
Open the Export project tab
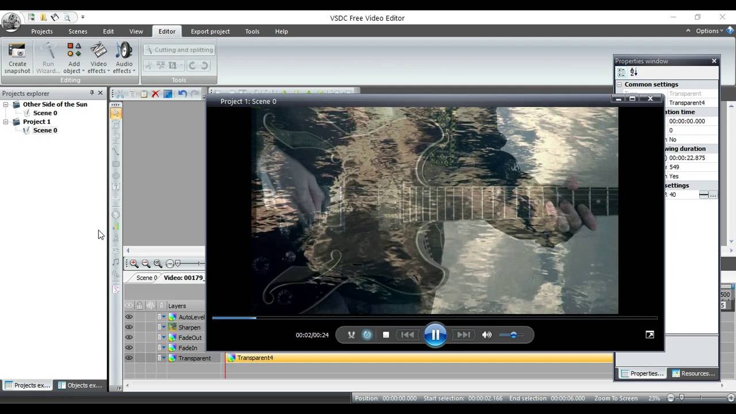(x=210, y=32)
